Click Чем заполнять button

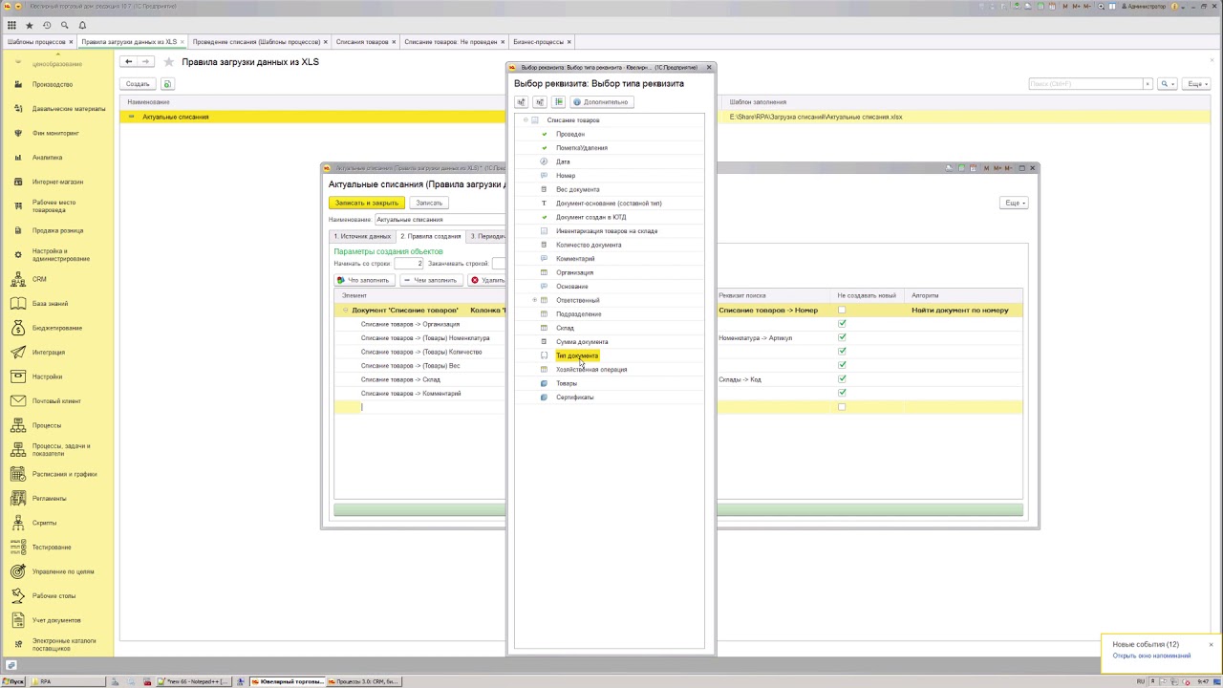[431, 280]
